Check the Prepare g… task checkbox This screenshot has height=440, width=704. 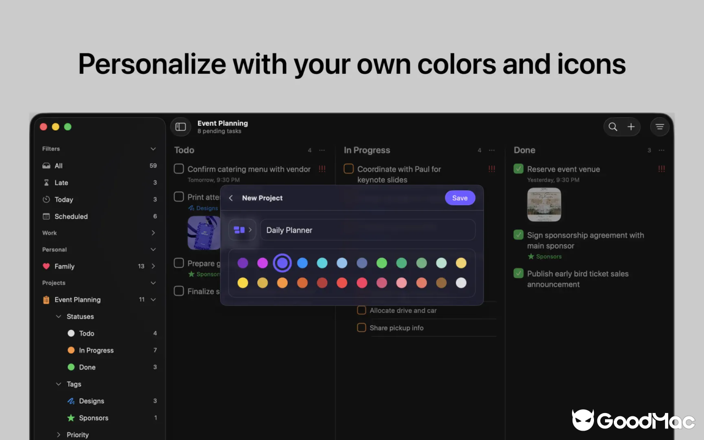179,263
